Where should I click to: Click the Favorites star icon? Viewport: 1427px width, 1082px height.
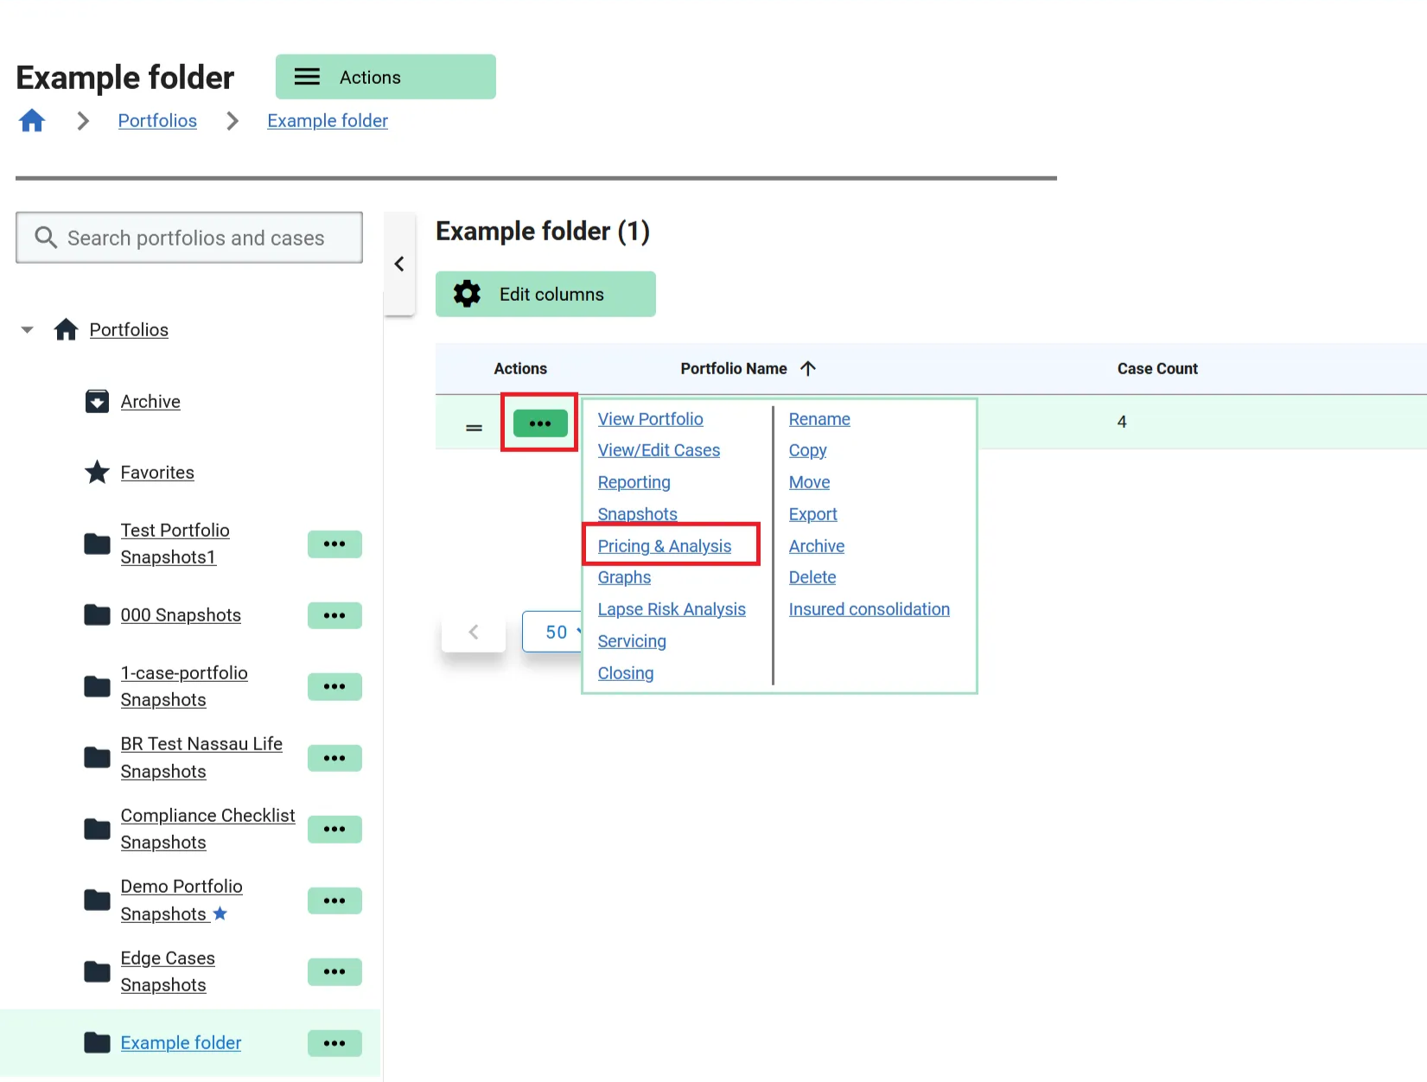[97, 473]
